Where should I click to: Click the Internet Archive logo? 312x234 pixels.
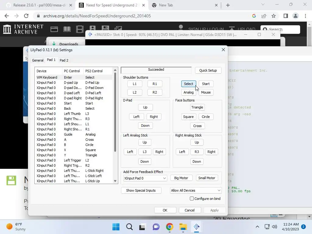(x=23, y=29)
